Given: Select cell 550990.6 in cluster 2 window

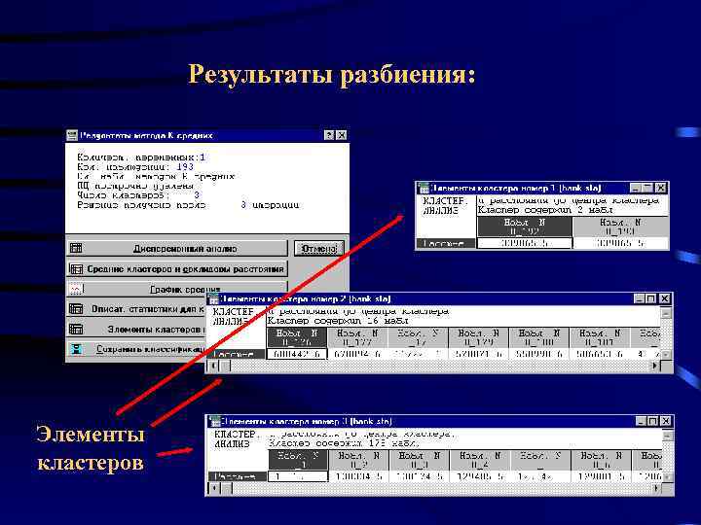Looking at the screenshot, I should pos(538,354).
